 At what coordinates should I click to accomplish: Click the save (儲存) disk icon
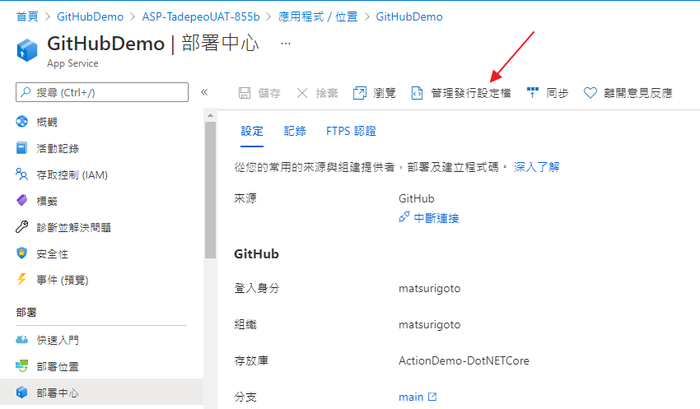(245, 93)
